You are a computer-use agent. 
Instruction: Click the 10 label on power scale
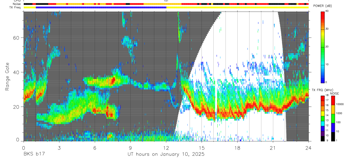[327, 65]
